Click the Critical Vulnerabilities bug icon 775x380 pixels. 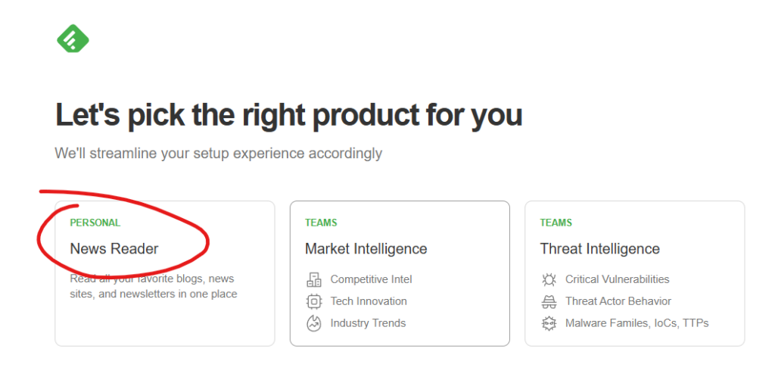pyautogui.click(x=549, y=279)
